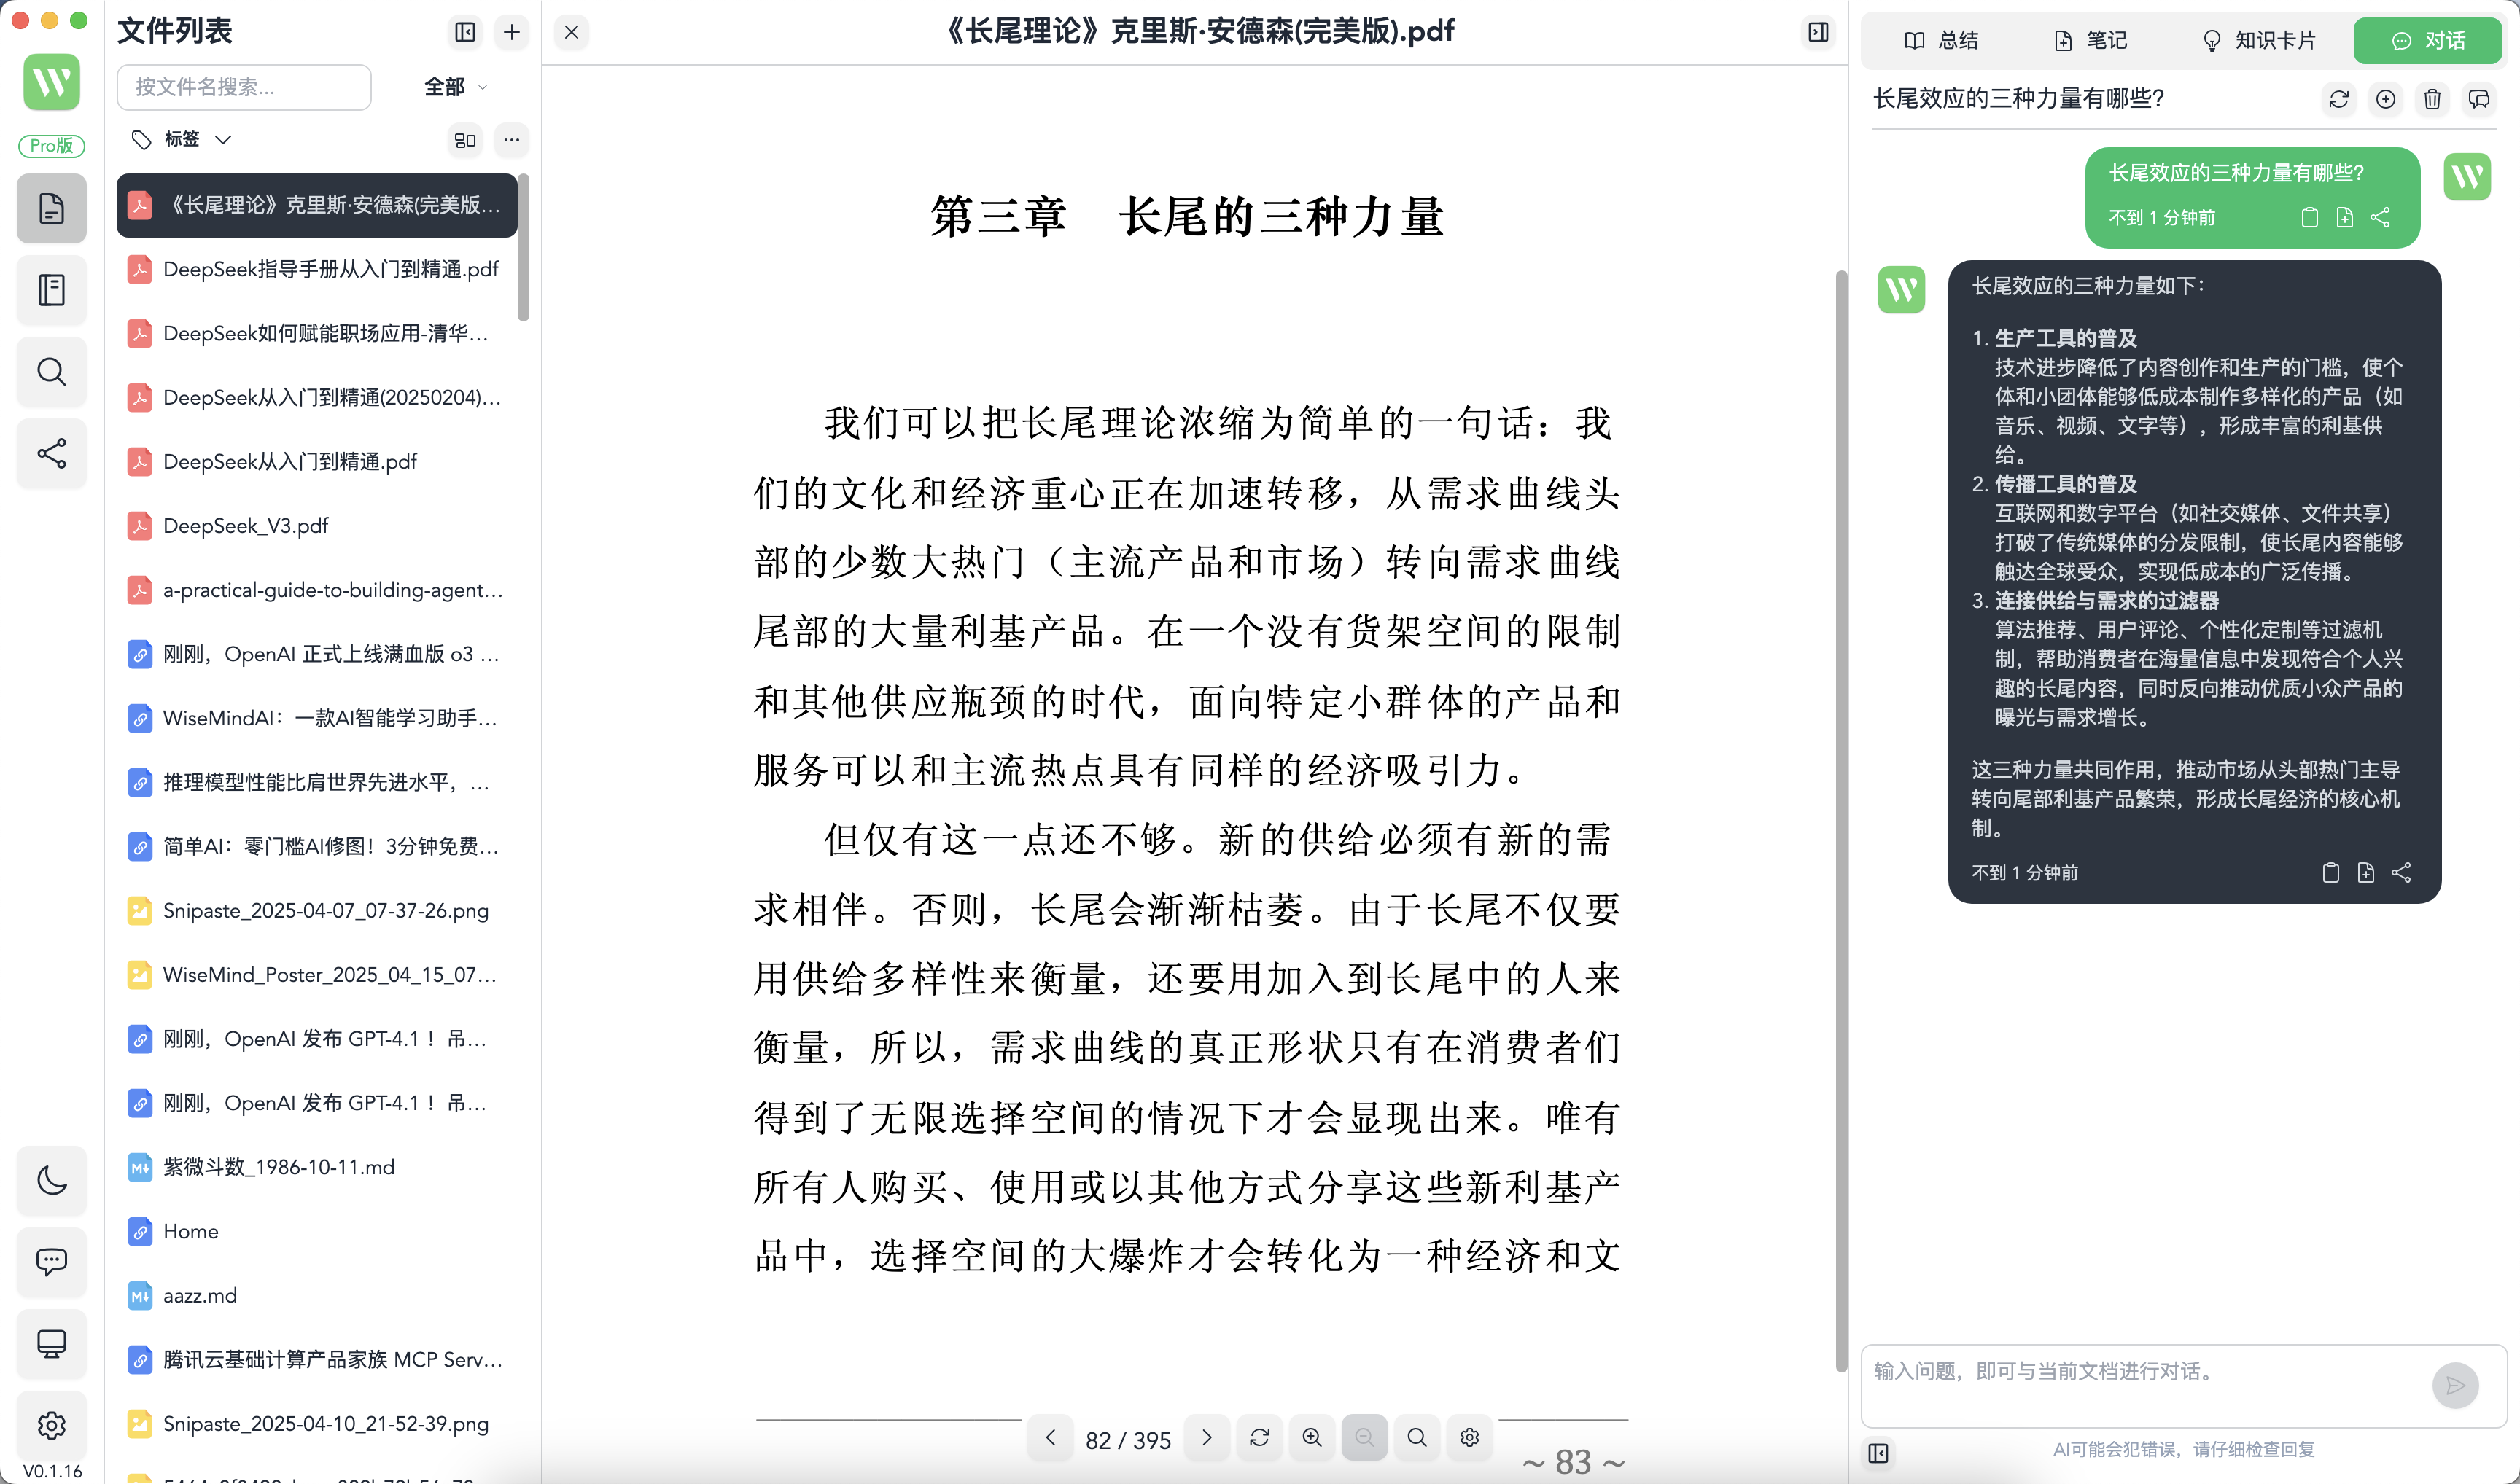Open the share icon in left sidebar

pyautogui.click(x=51, y=454)
